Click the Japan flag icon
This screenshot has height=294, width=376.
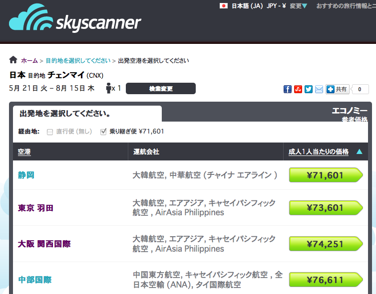coord(224,6)
